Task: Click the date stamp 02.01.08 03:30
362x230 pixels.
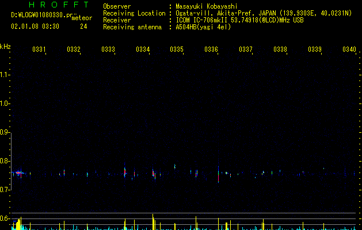Action: coord(35,26)
